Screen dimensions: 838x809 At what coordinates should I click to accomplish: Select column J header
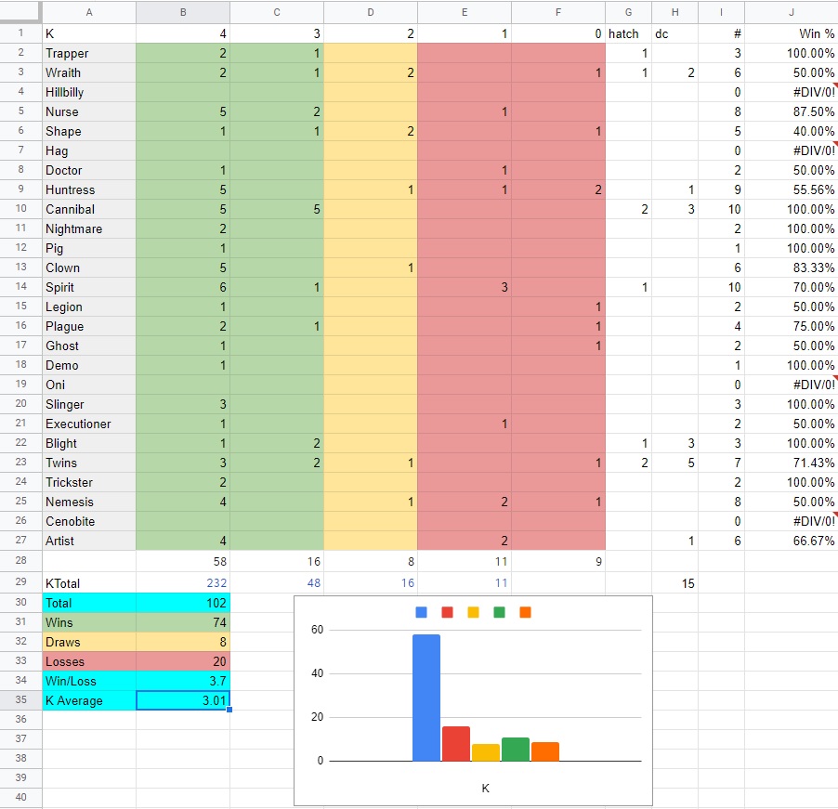(792, 12)
